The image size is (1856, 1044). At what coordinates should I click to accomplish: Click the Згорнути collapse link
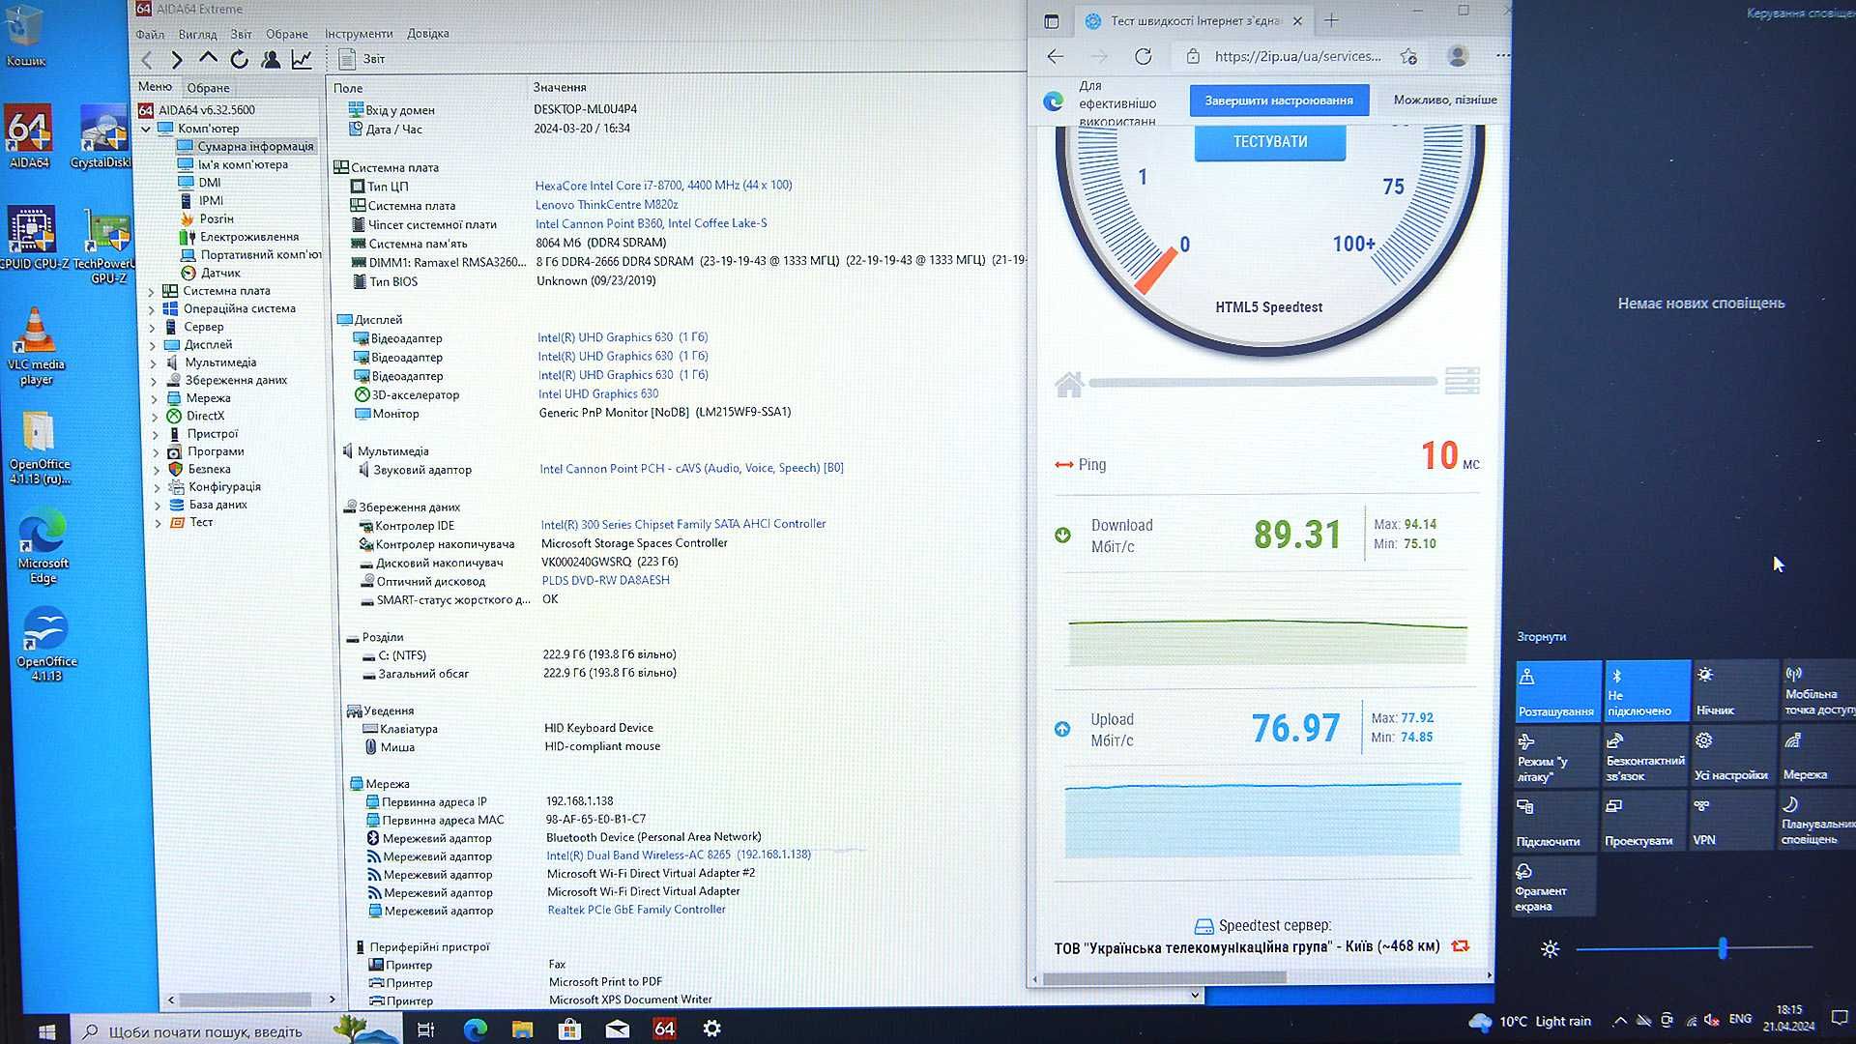[x=1541, y=637]
